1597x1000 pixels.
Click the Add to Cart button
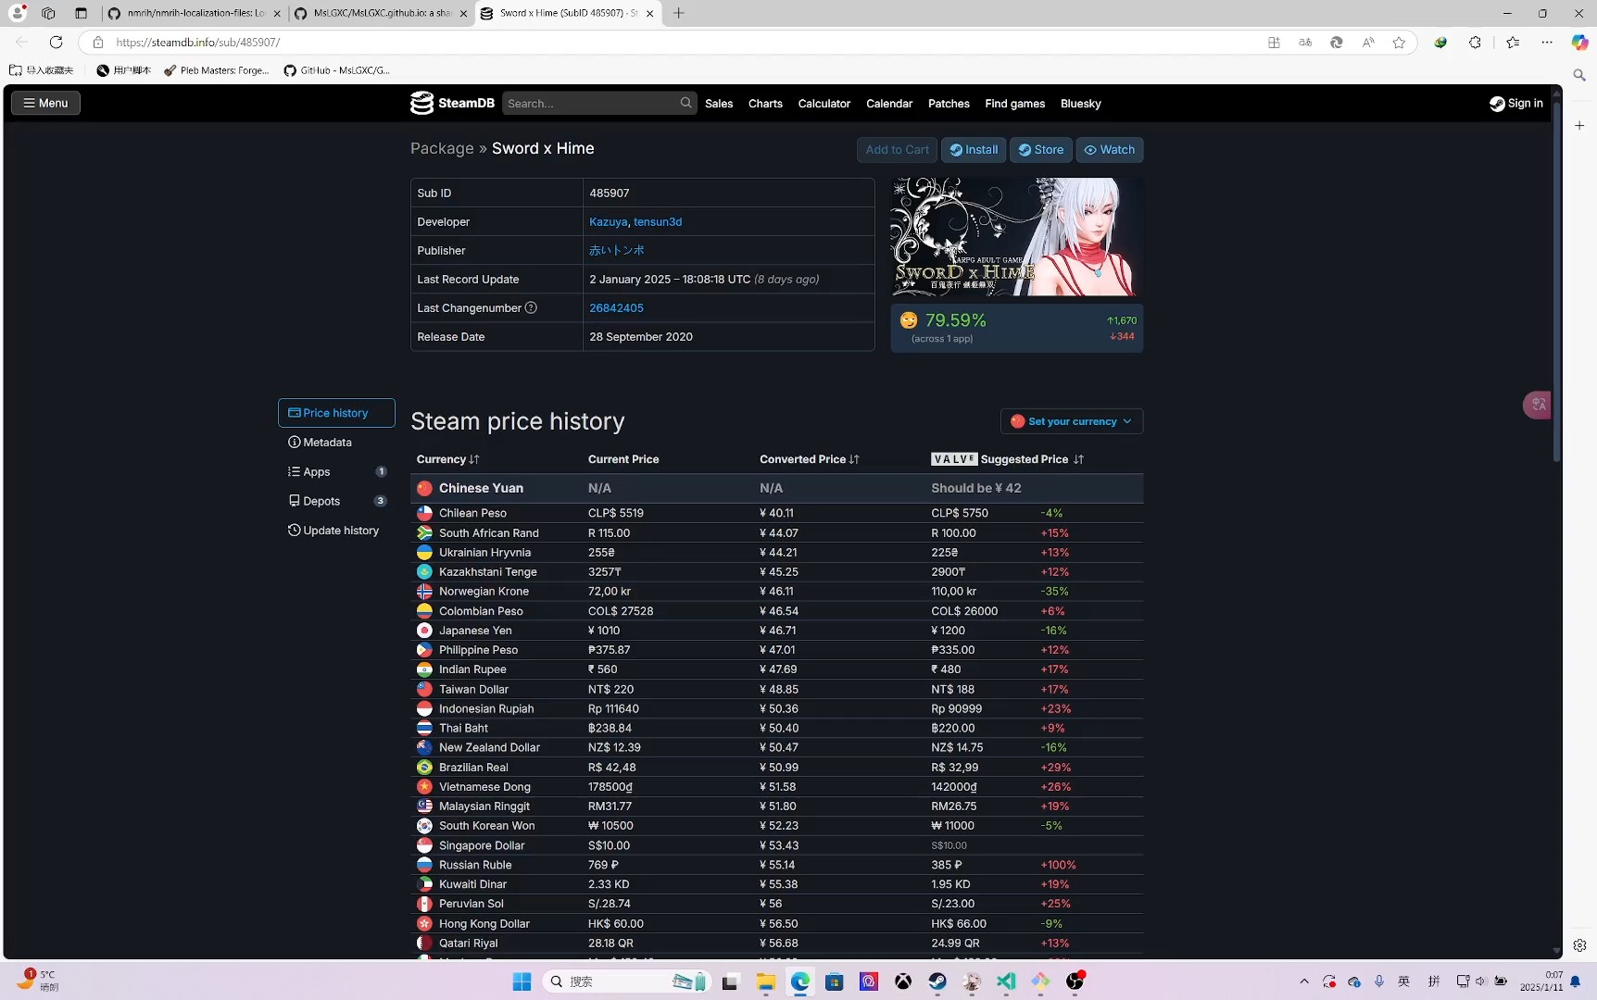tap(897, 149)
